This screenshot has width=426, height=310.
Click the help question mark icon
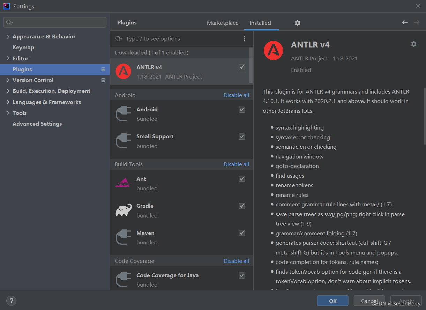11,301
